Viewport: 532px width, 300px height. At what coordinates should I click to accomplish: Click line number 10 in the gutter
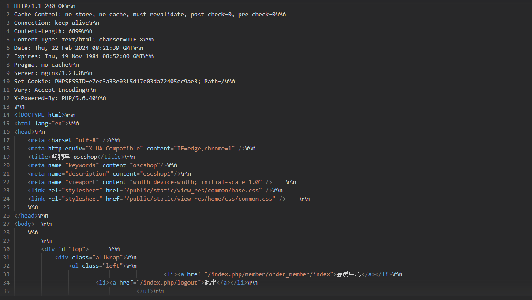6,82
